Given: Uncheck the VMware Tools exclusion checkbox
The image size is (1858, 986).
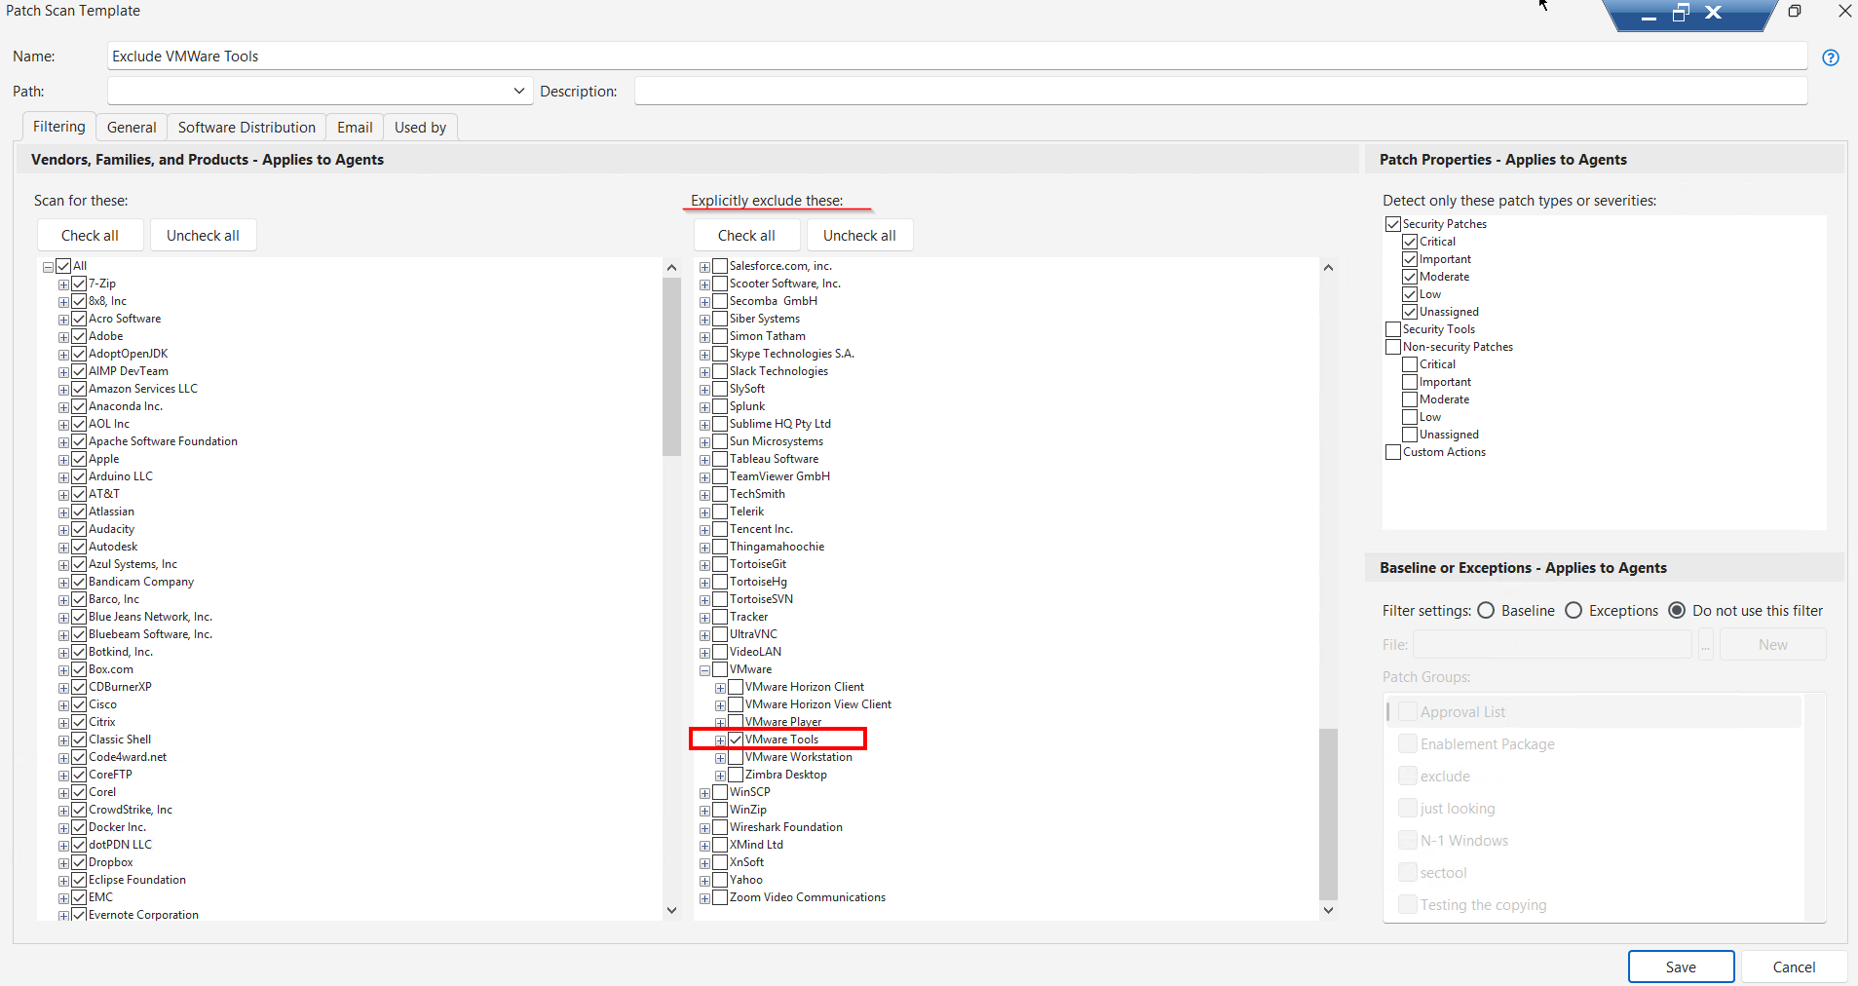Looking at the screenshot, I should point(736,739).
